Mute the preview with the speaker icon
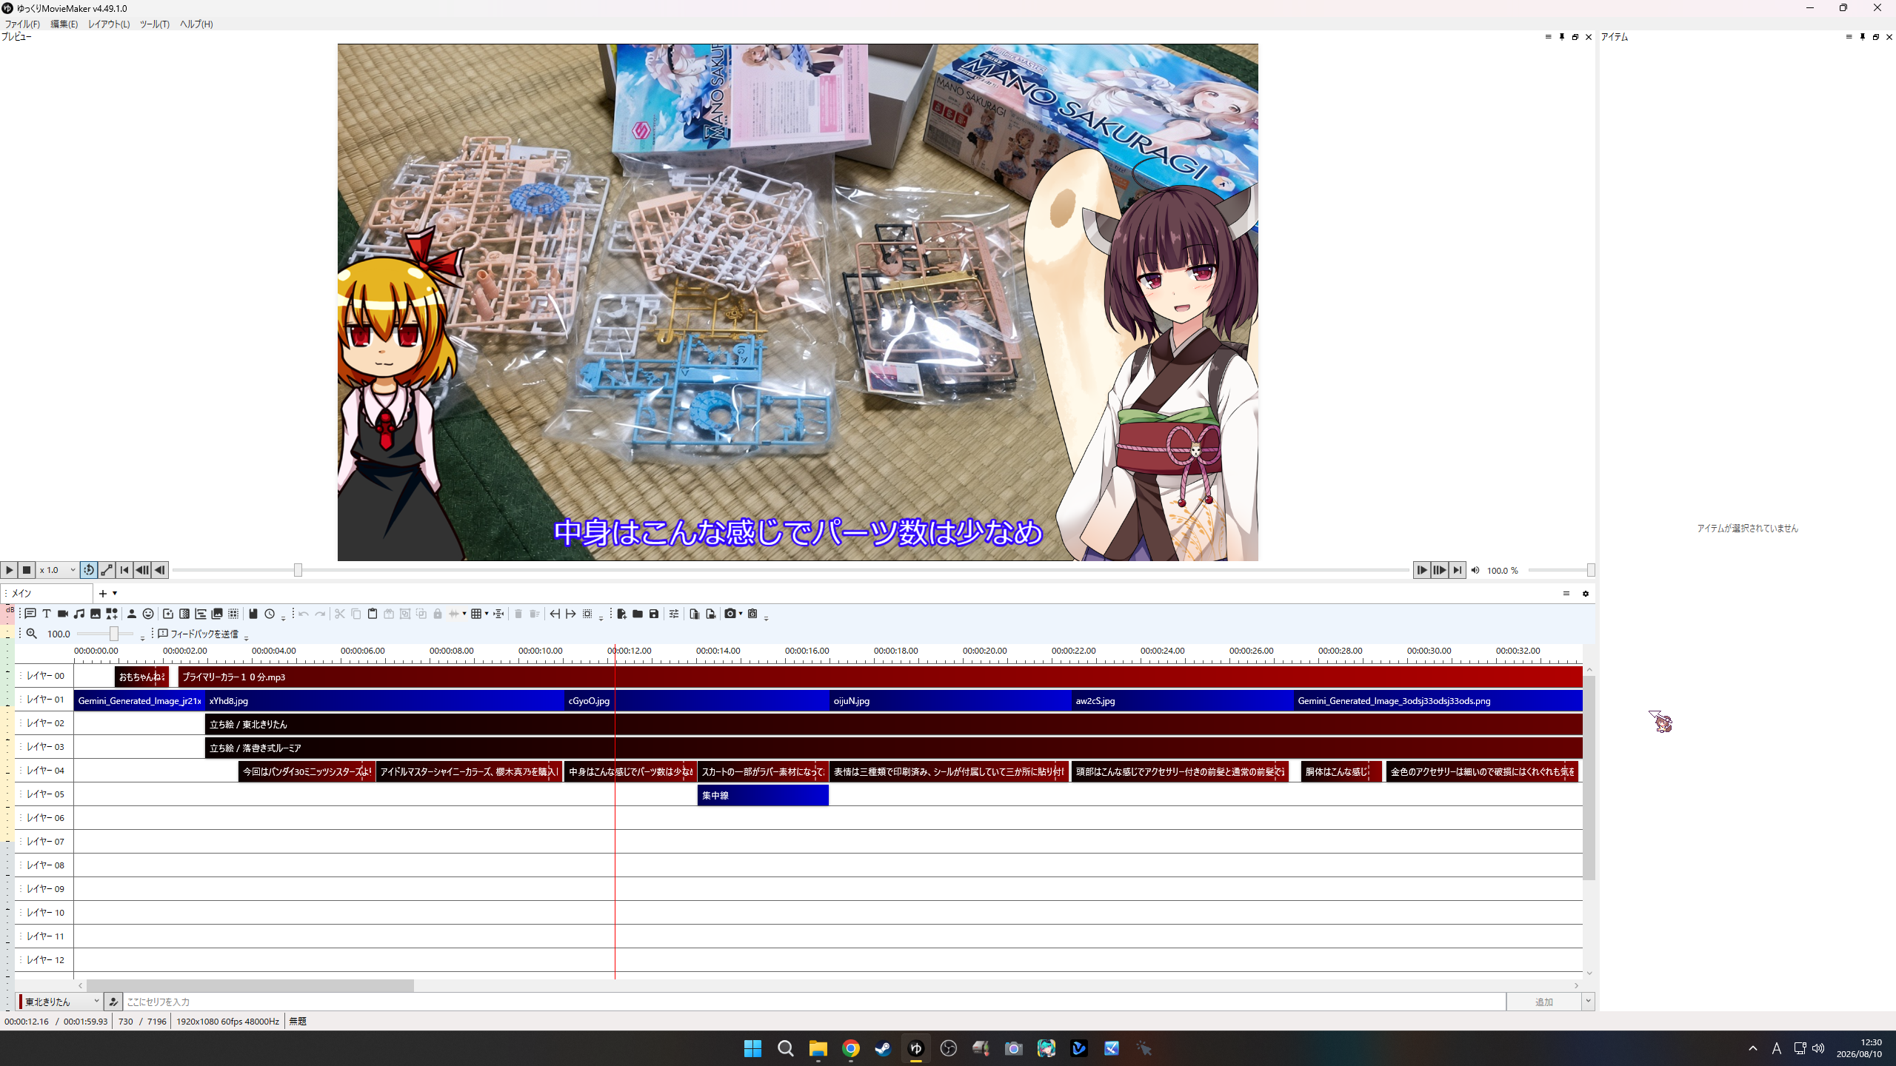The width and height of the screenshot is (1896, 1066). pos(1475,570)
